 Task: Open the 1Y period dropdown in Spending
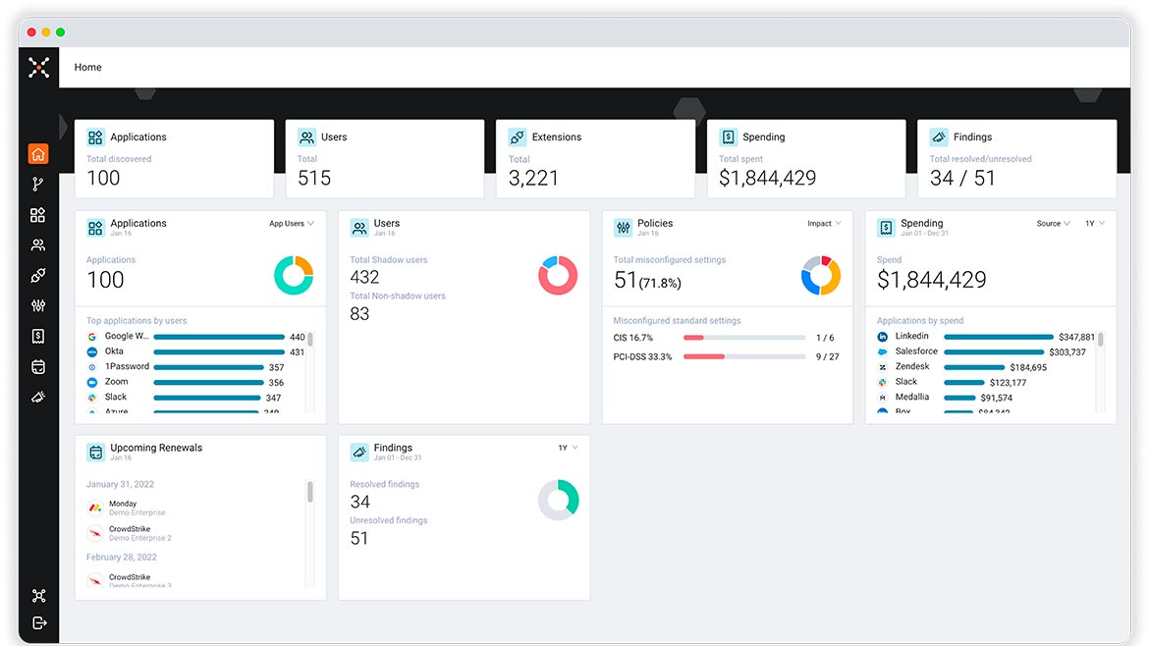tap(1095, 224)
